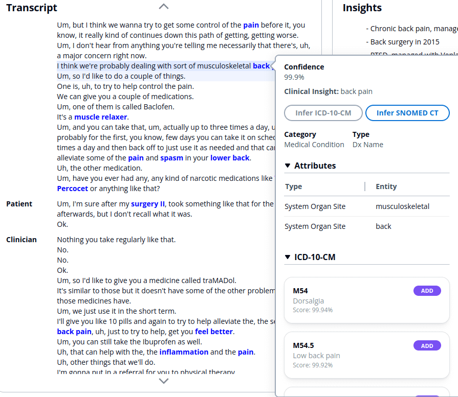
Task: Click the Type column header in Attributes
Action: pos(294,186)
